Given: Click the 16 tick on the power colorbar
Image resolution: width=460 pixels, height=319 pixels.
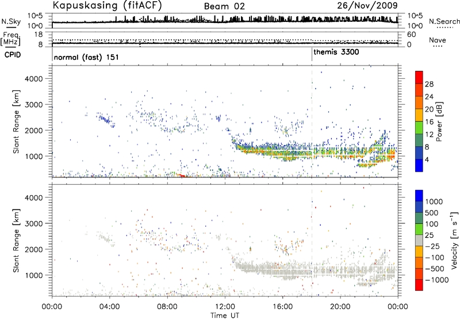Looking at the screenshot, I should (x=429, y=121).
